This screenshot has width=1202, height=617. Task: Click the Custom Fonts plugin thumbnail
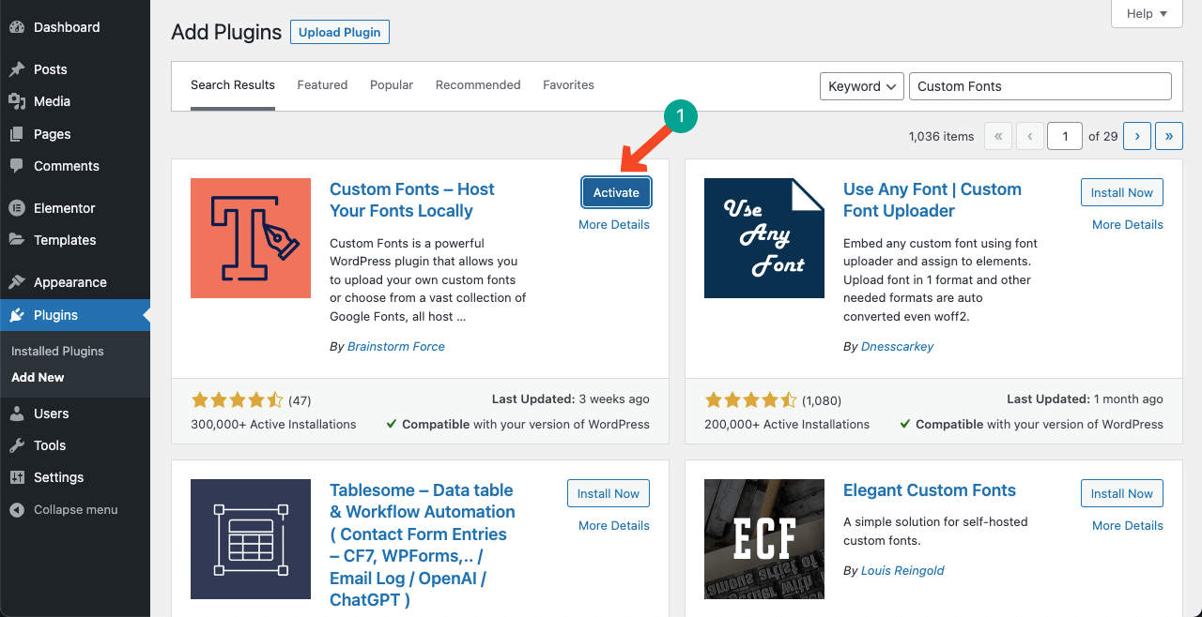(251, 238)
